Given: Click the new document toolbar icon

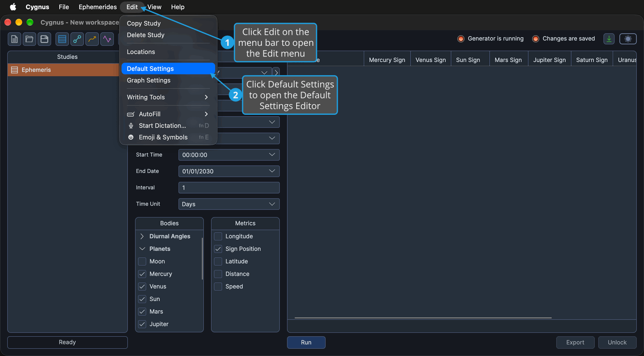Looking at the screenshot, I should 15,39.
